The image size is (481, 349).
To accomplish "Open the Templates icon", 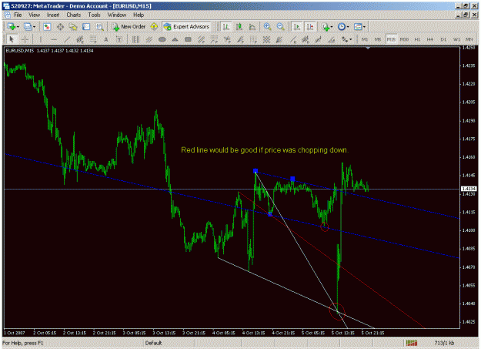I will coord(358,27).
